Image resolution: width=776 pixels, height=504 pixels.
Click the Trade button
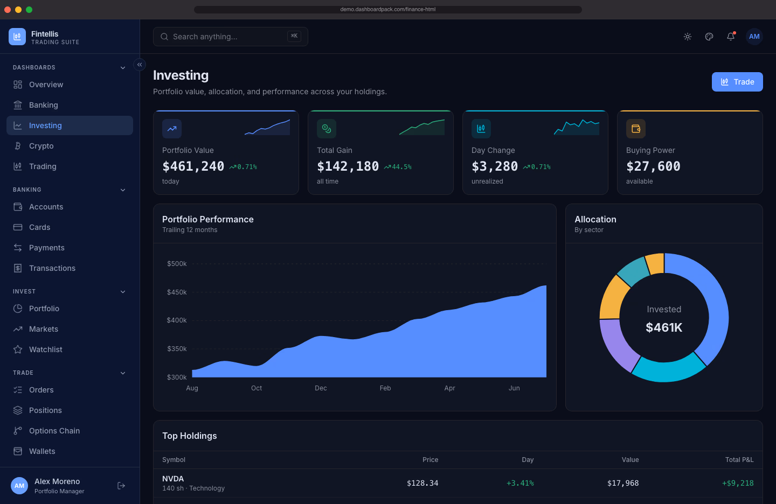coord(737,82)
